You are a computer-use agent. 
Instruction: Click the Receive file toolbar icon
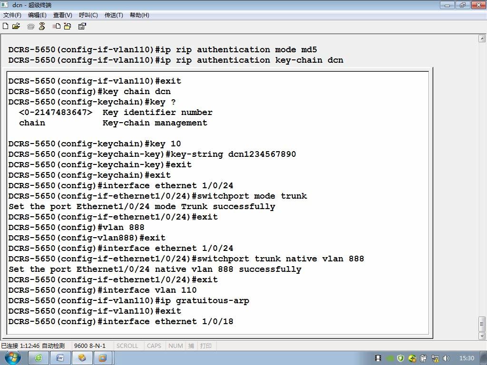coord(68,27)
